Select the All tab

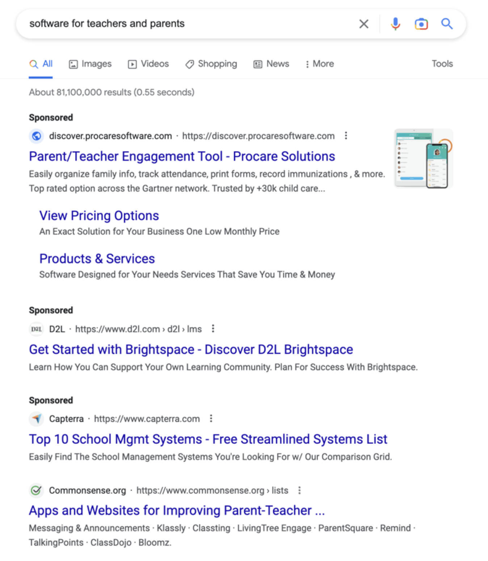point(41,64)
